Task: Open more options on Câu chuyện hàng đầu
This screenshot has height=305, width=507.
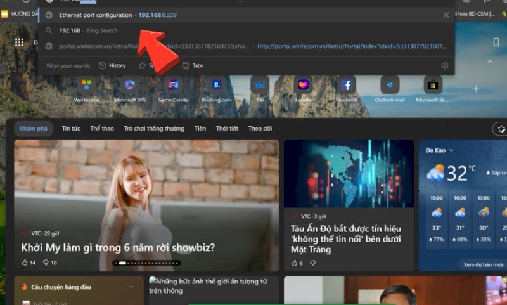Action: [x=131, y=287]
